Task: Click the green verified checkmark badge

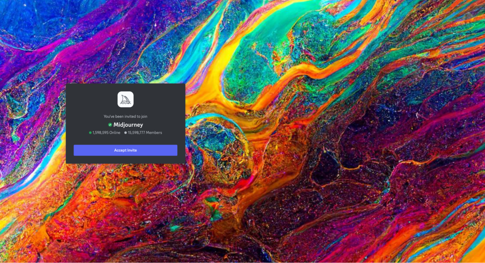Action: click(110, 125)
